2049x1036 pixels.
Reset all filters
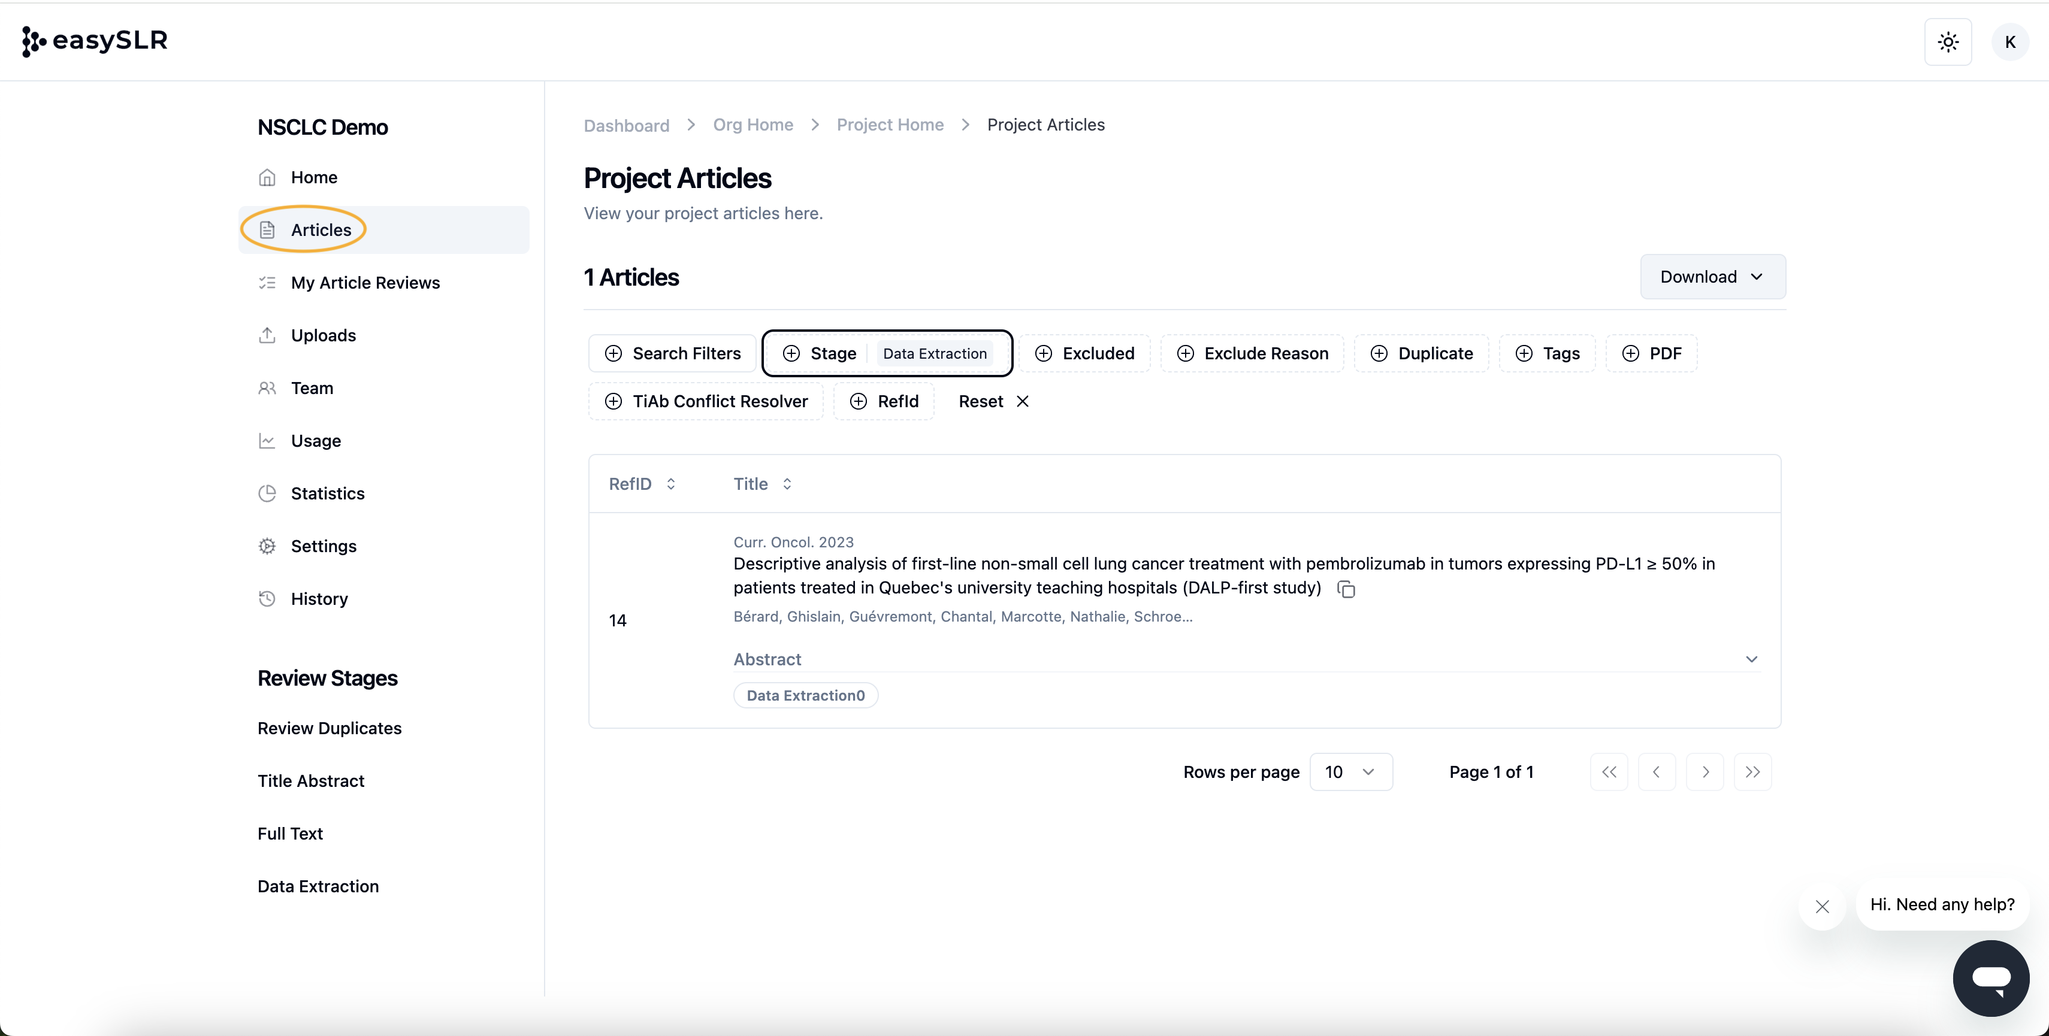pos(993,401)
